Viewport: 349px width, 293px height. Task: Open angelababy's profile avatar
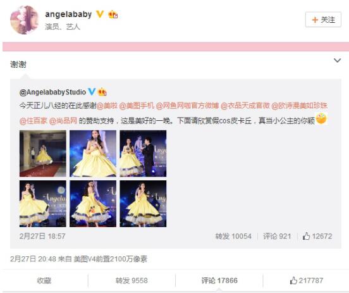pyautogui.click(x=25, y=20)
